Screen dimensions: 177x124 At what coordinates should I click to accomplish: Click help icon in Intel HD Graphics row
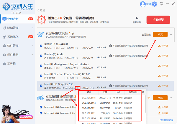click(111, 86)
